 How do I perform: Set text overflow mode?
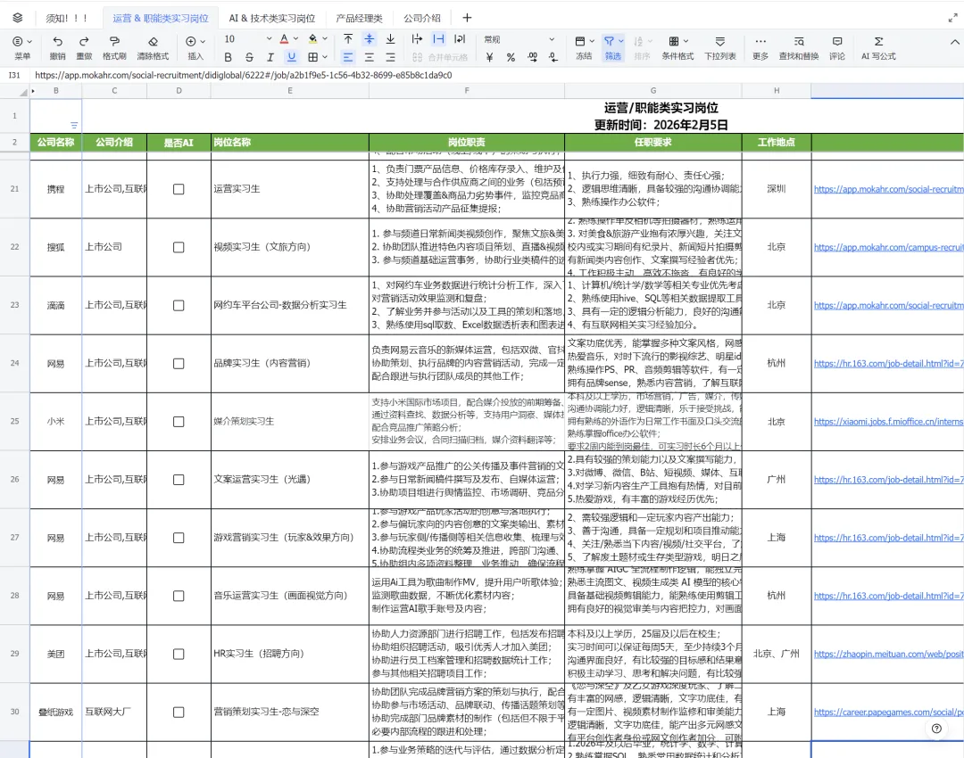click(417, 38)
